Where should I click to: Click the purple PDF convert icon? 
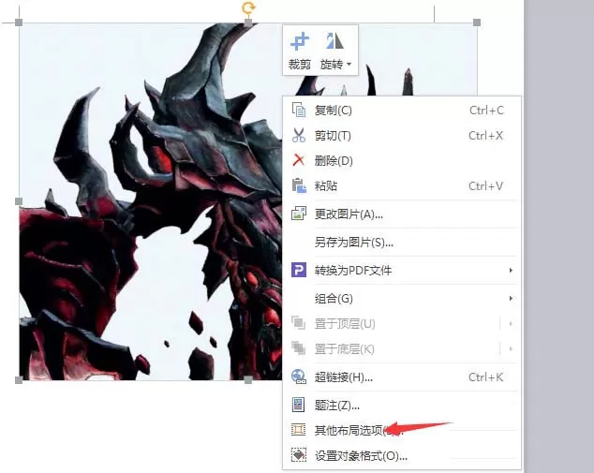tap(299, 270)
